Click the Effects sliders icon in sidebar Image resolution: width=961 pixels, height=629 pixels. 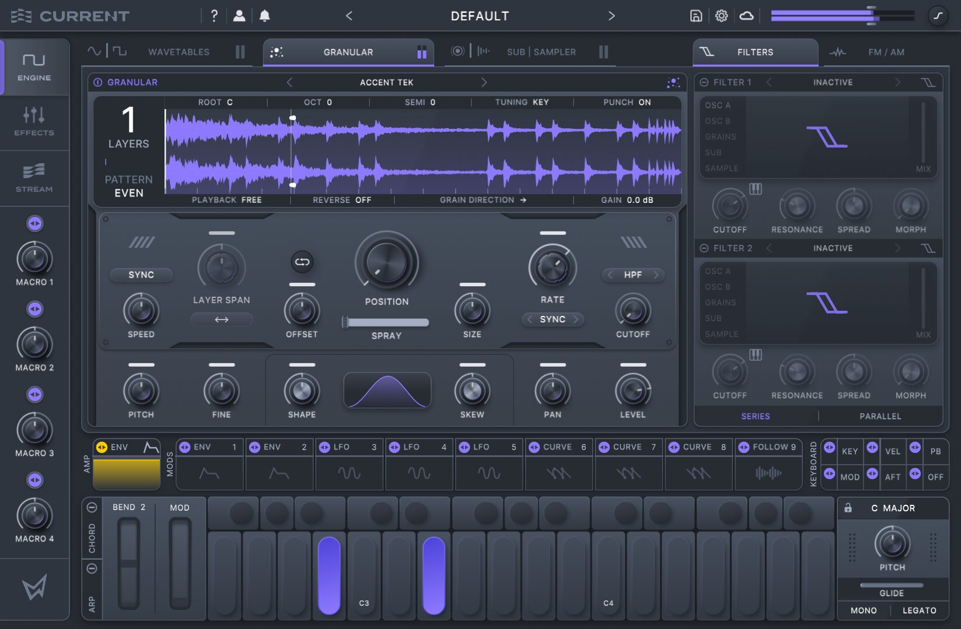point(34,115)
